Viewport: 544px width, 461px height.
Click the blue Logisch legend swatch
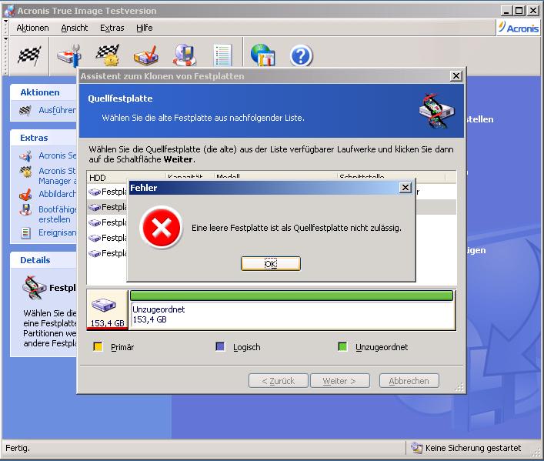220,346
